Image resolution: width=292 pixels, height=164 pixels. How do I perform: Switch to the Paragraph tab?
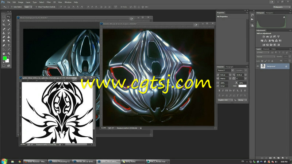click(x=230, y=67)
